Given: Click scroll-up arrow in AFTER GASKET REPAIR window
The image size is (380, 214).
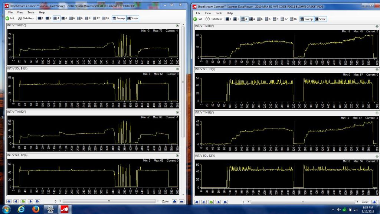Looking at the screenshot, I should (183, 25).
